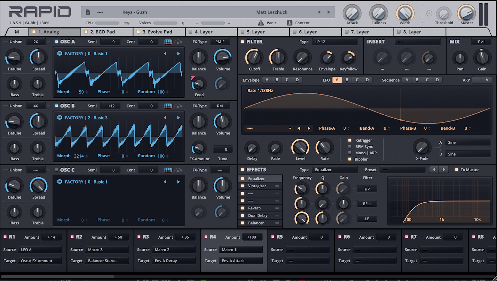This screenshot has width=497, height=281.
Task: Select next OSC A waveform arrow
Action: [x=178, y=54]
